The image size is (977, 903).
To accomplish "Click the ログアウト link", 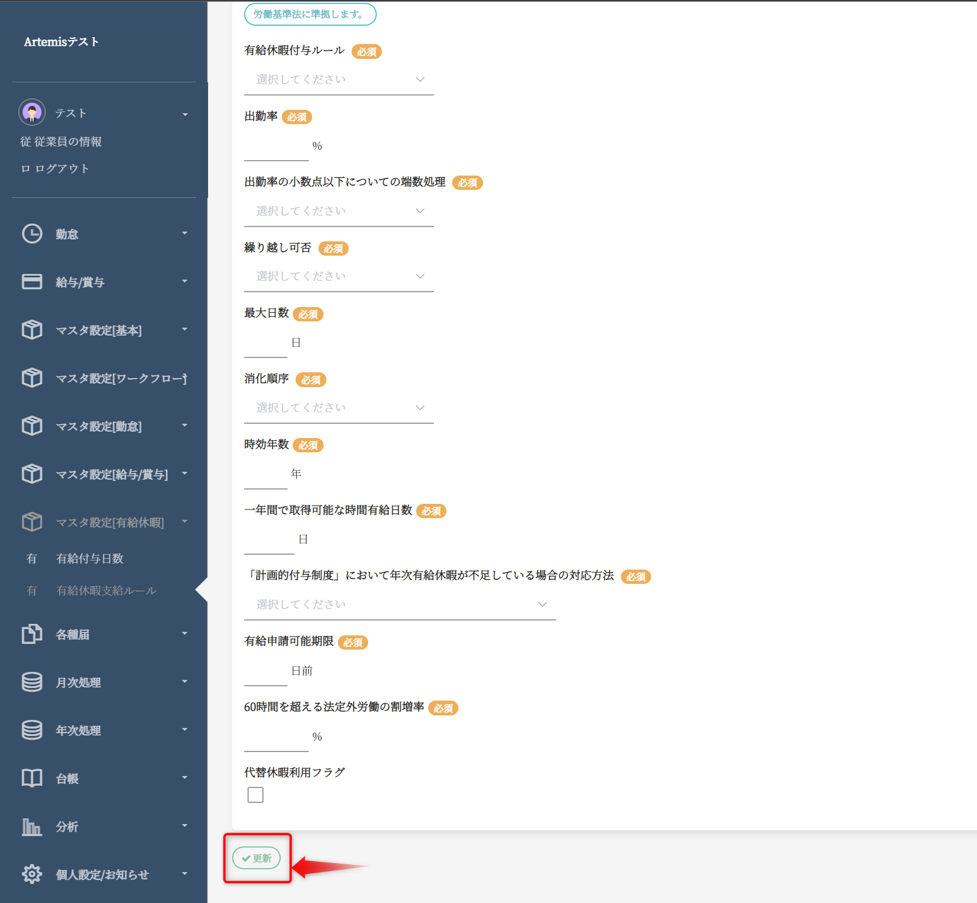I will point(62,169).
